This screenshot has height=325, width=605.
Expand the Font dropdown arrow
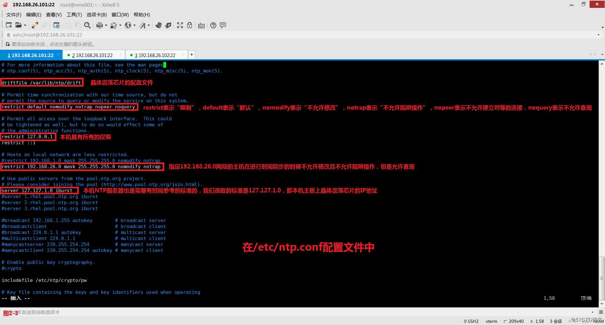point(149,25)
